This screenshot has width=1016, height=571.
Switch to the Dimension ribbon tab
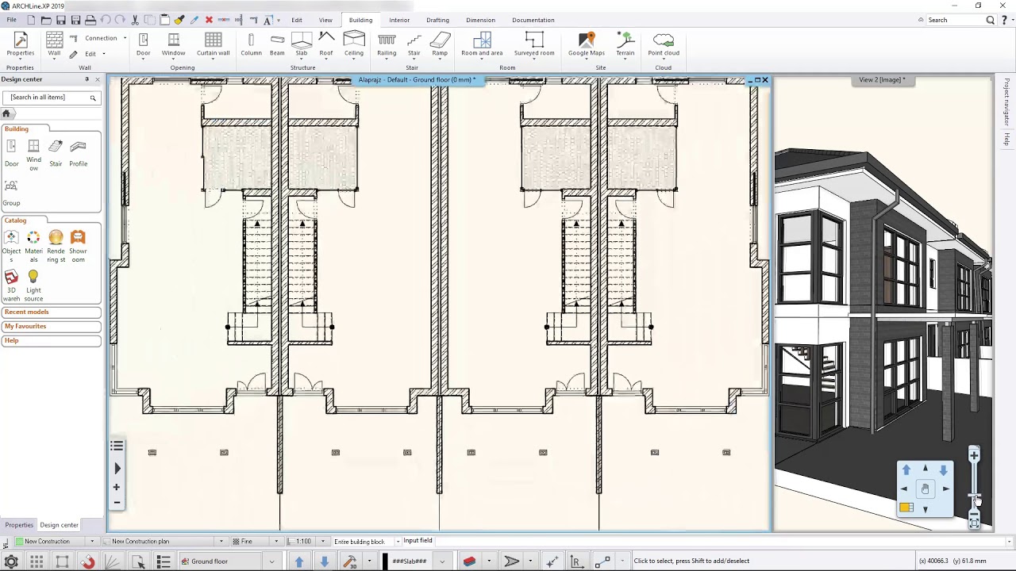pyautogui.click(x=480, y=20)
